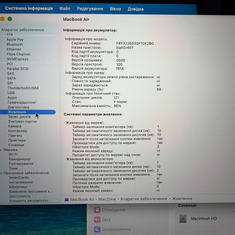
Task: Select Запис дисків in the sidebar
Action: 19,116
